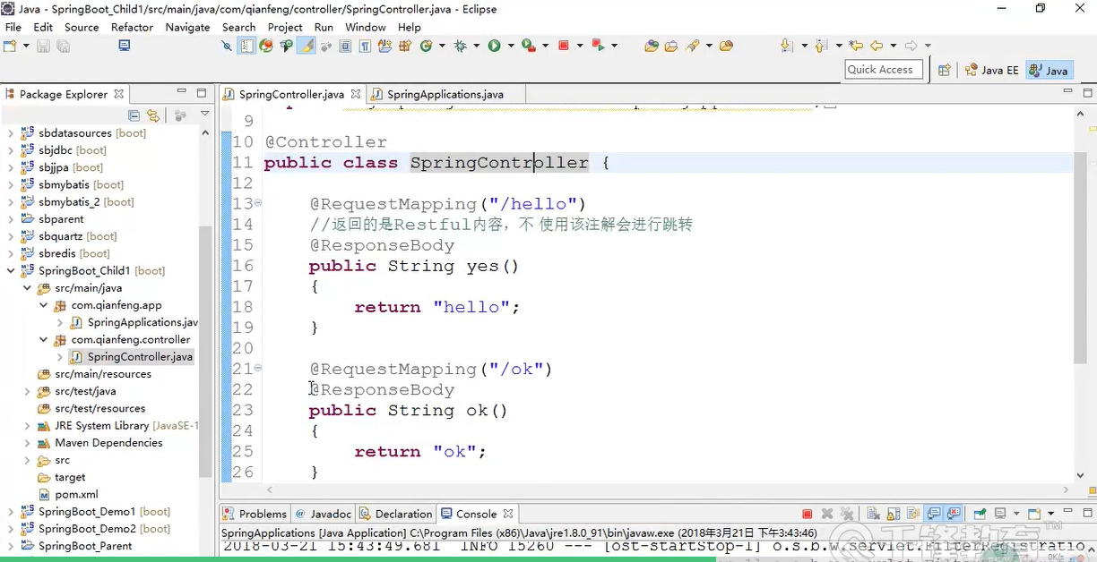Open the Refactor menu
Viewport: 1097px width, 562px height.
click(x=133, y=27)
